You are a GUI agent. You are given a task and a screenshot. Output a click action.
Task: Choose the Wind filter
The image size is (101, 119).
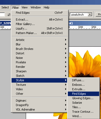(83, 116)
